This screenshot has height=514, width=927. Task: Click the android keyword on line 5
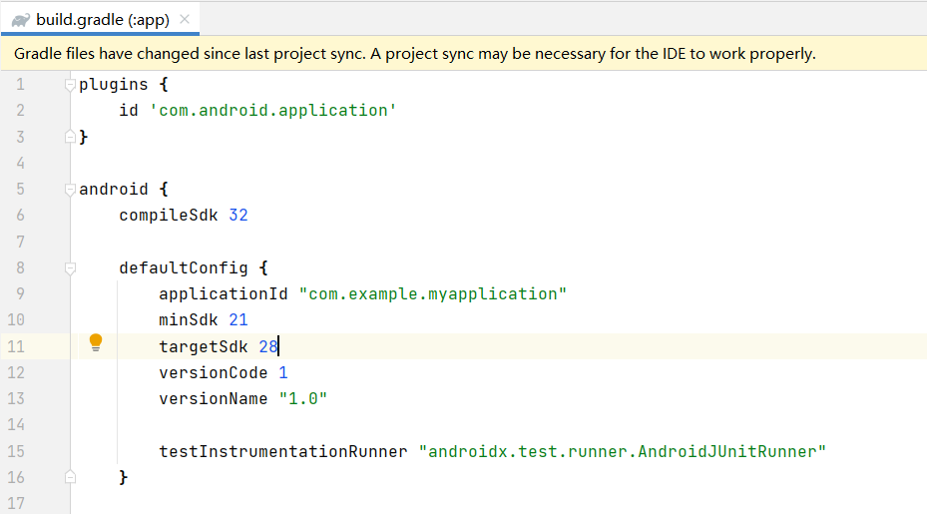(x=114, y=190)
